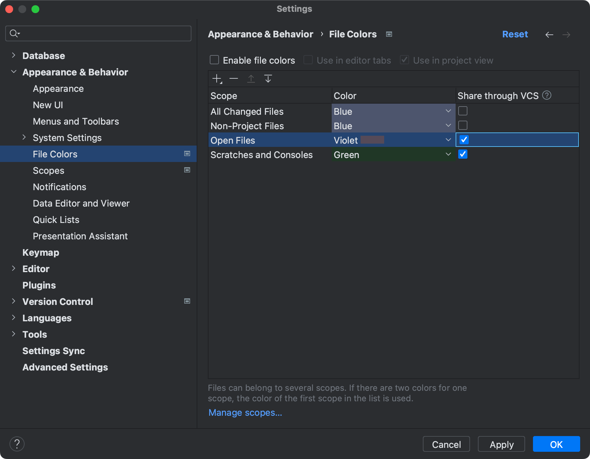Screen dimensions: 590x459
Task: Switch to the Scopes settings page
Action: point(49,170)
